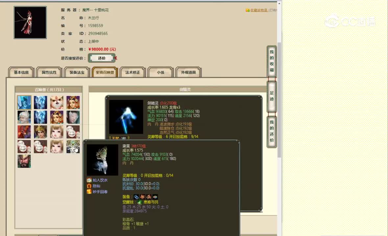Screen dimensions: 388x236
Task: Click the character avatar thumbnail
Action: [x=30, y=22]
